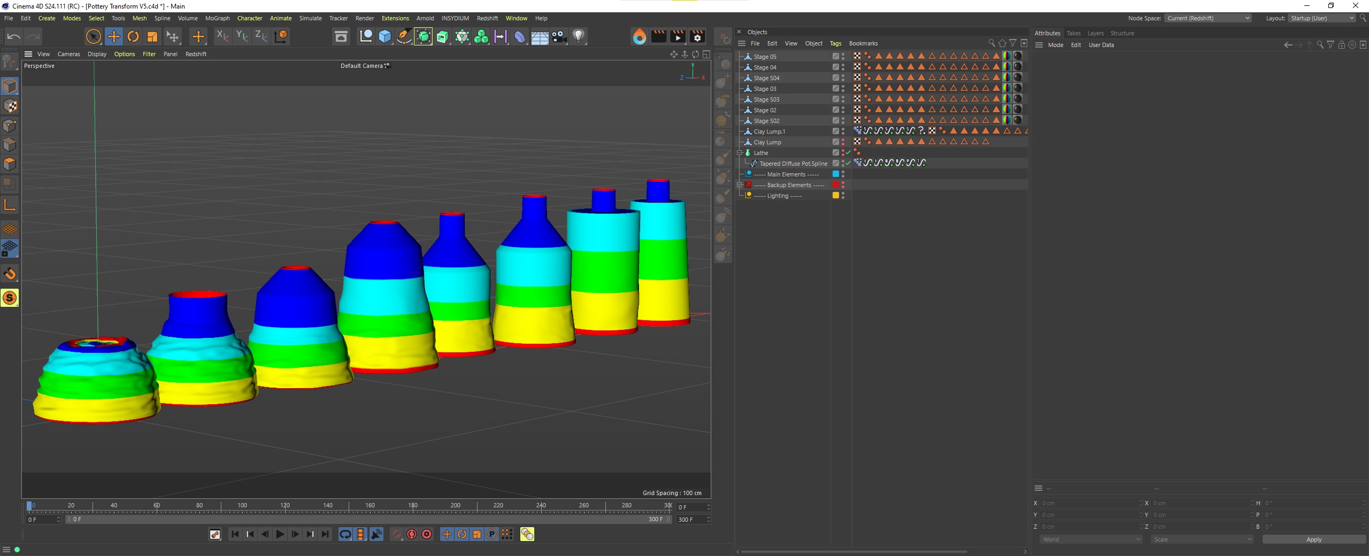Screen dimensions: 1369x556
Task: Open the Node Space dropdown
Action: pos(1209,18)
